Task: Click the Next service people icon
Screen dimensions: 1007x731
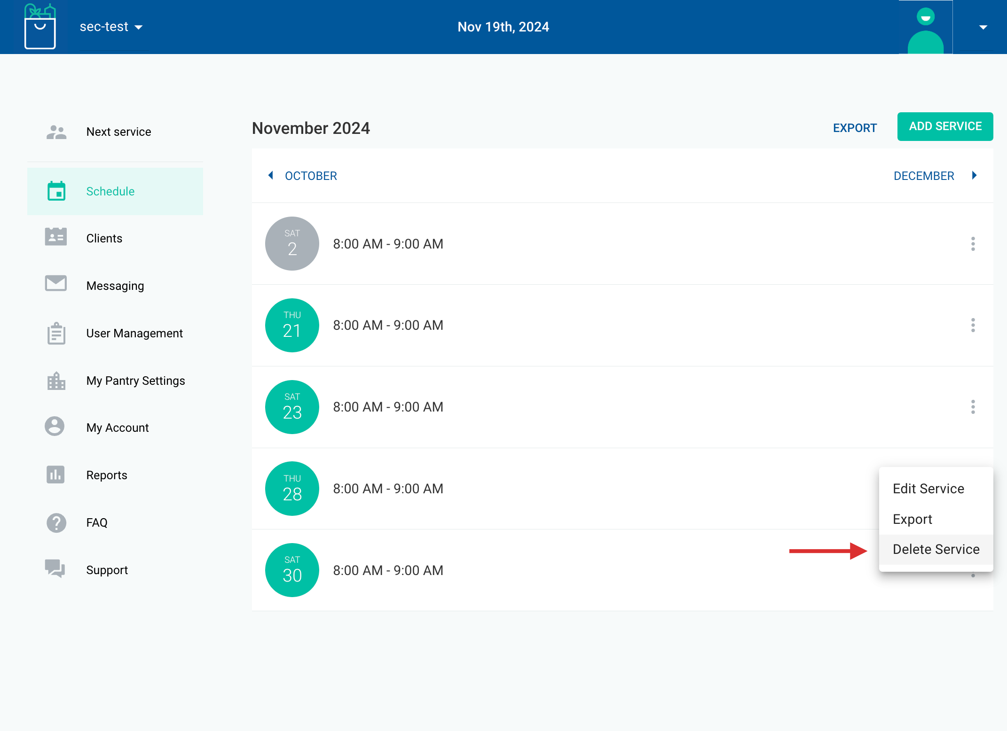Action: click(x=56, y=132)
